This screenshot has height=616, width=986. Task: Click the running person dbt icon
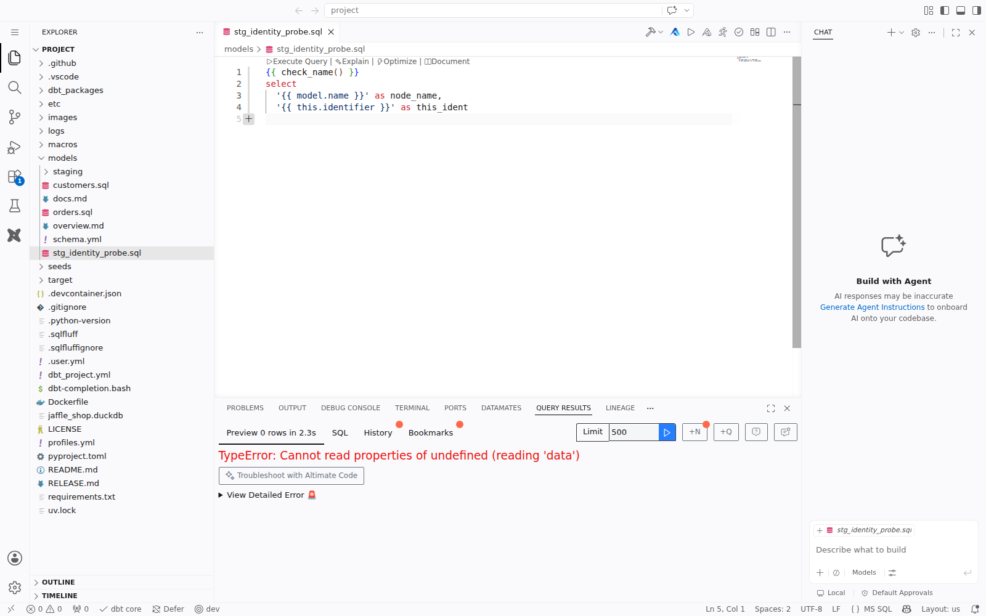(x=723, y=32)
